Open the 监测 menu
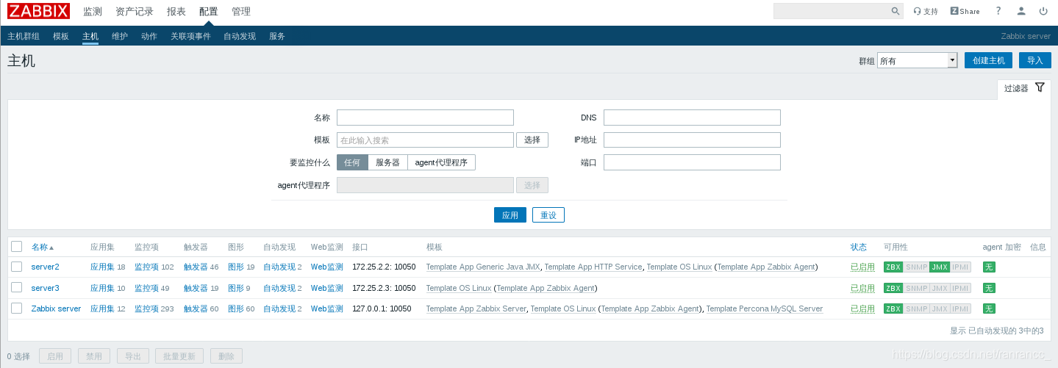Screen dimensions: 1058x368 (93, 11)
